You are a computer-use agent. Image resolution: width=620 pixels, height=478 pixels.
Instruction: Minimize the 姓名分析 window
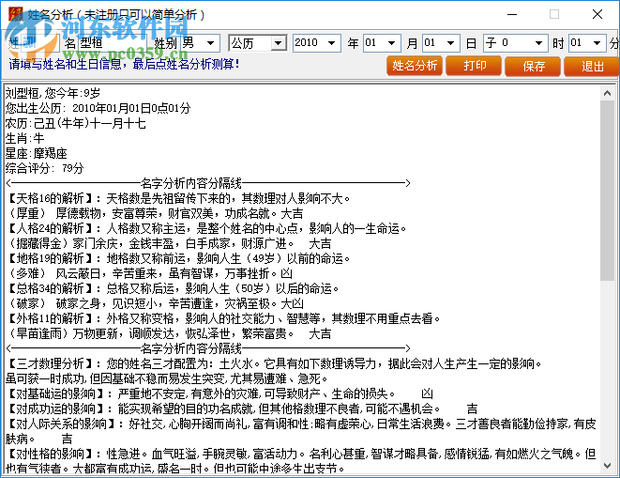(x=512, y=14)
